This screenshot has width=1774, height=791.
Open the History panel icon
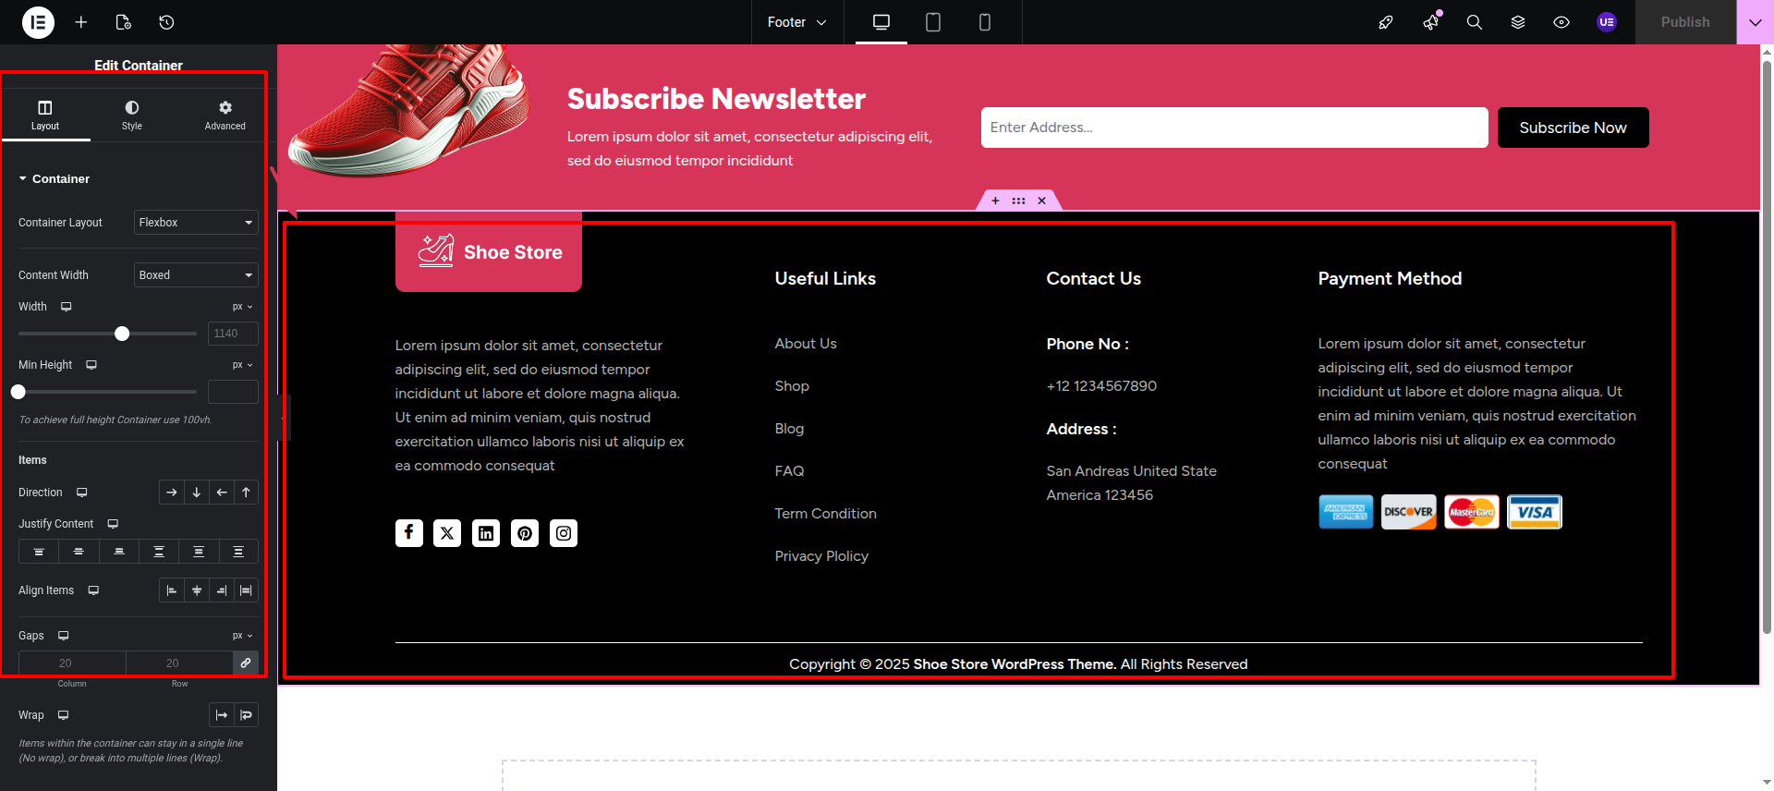click(166, 22)
